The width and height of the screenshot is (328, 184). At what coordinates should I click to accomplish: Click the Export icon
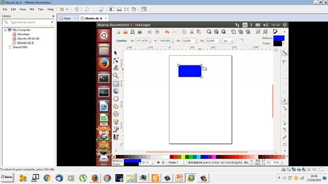pos(157,32)
